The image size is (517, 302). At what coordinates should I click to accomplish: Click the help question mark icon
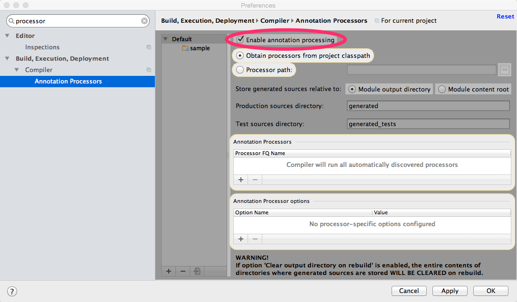pos(12,291)
